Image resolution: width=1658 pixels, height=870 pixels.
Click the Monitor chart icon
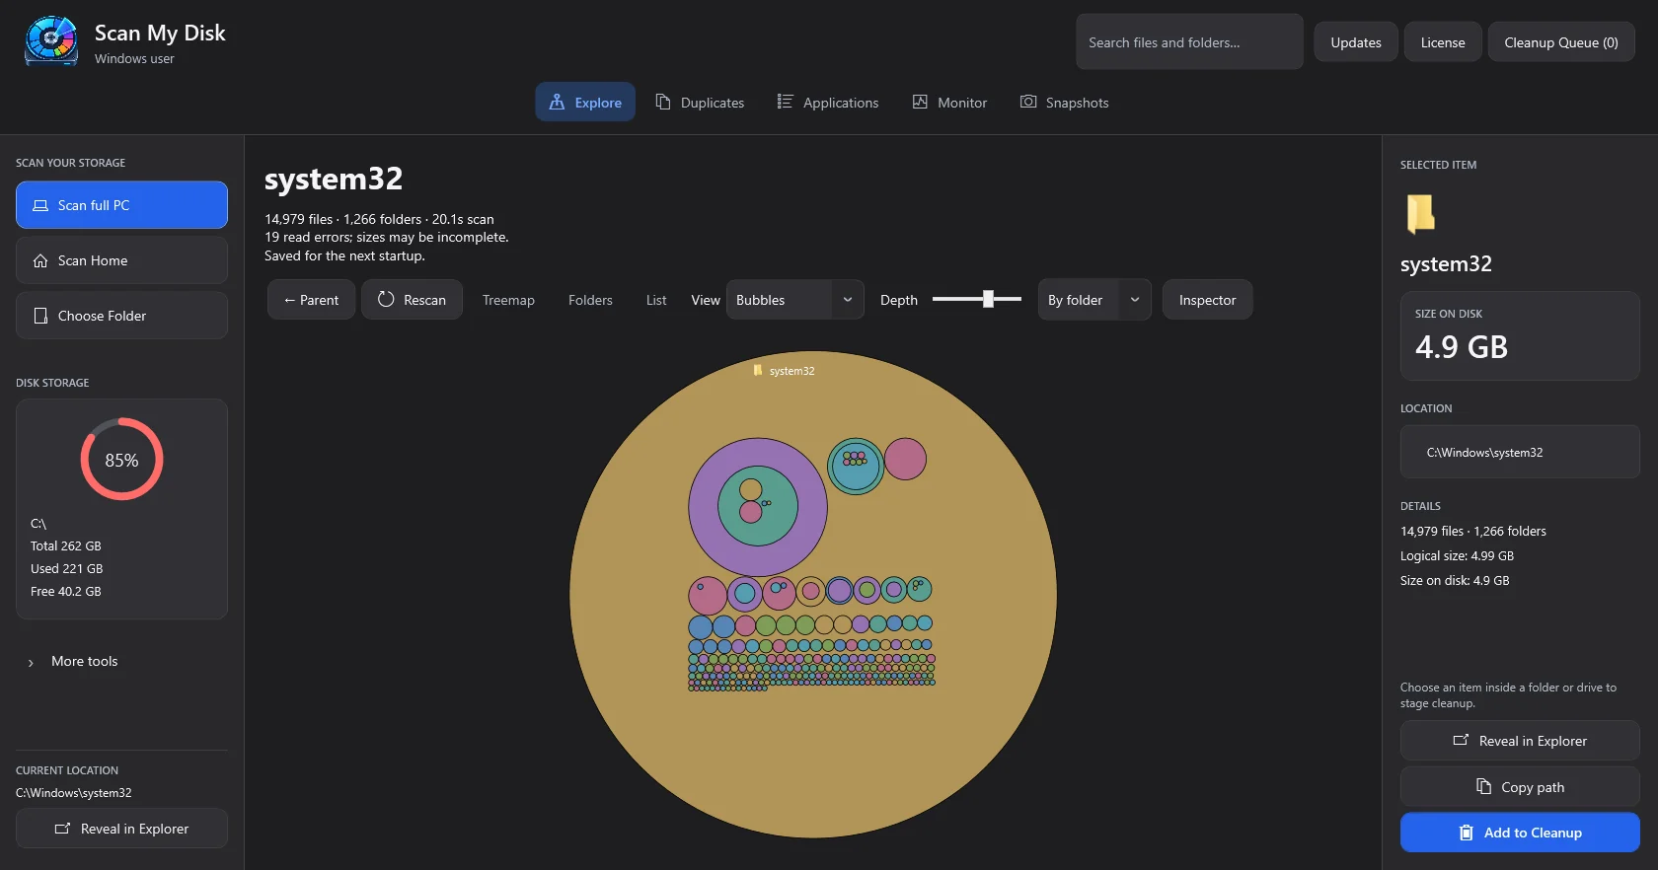coord(920,102)
